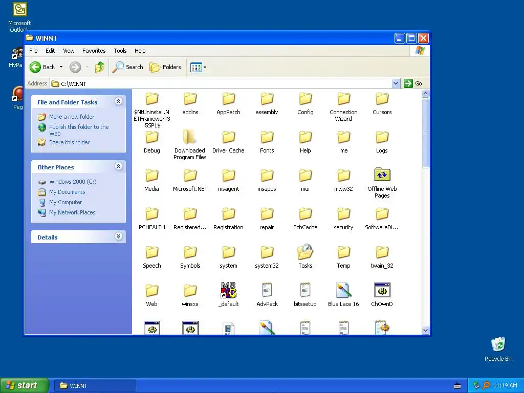Select the Registration folder
This screenshot has width=524, height=393.
[x=229, y=218]
